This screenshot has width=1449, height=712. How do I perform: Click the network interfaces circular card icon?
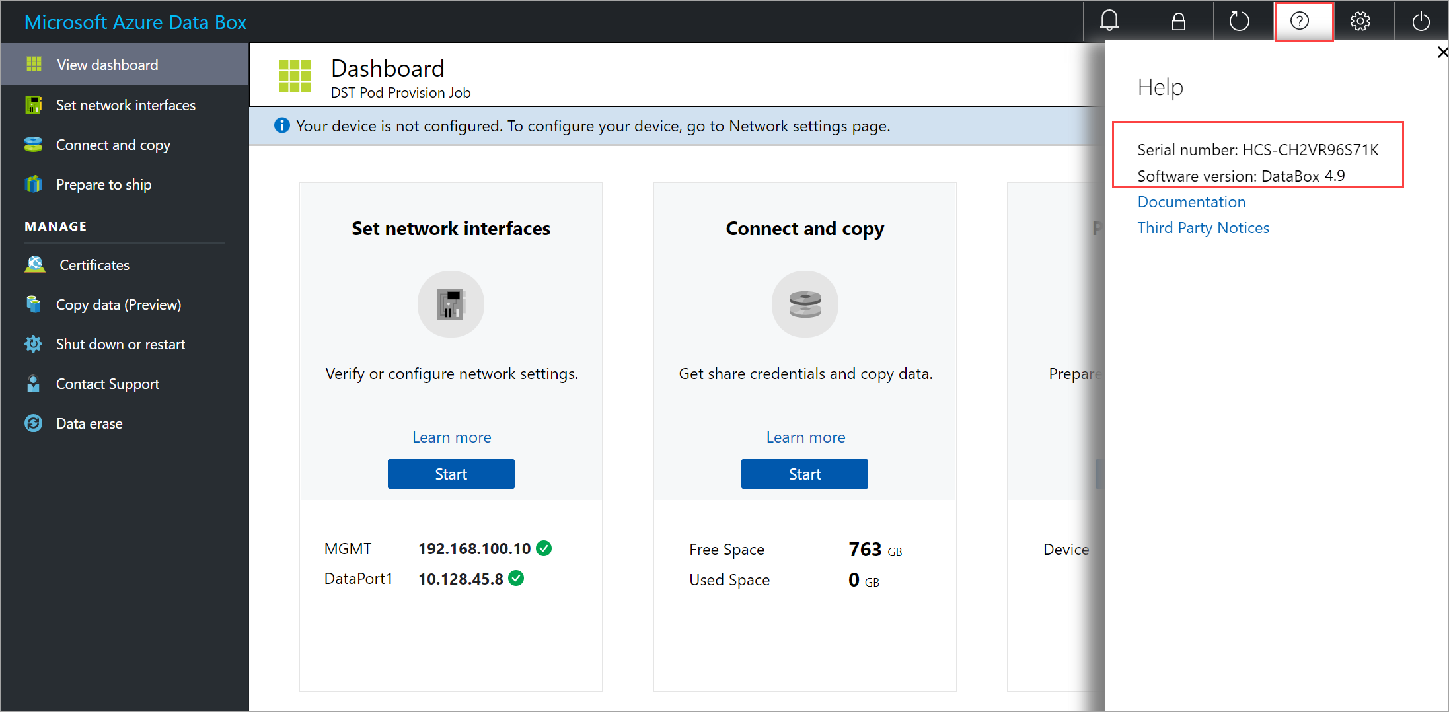click(451, 304)
